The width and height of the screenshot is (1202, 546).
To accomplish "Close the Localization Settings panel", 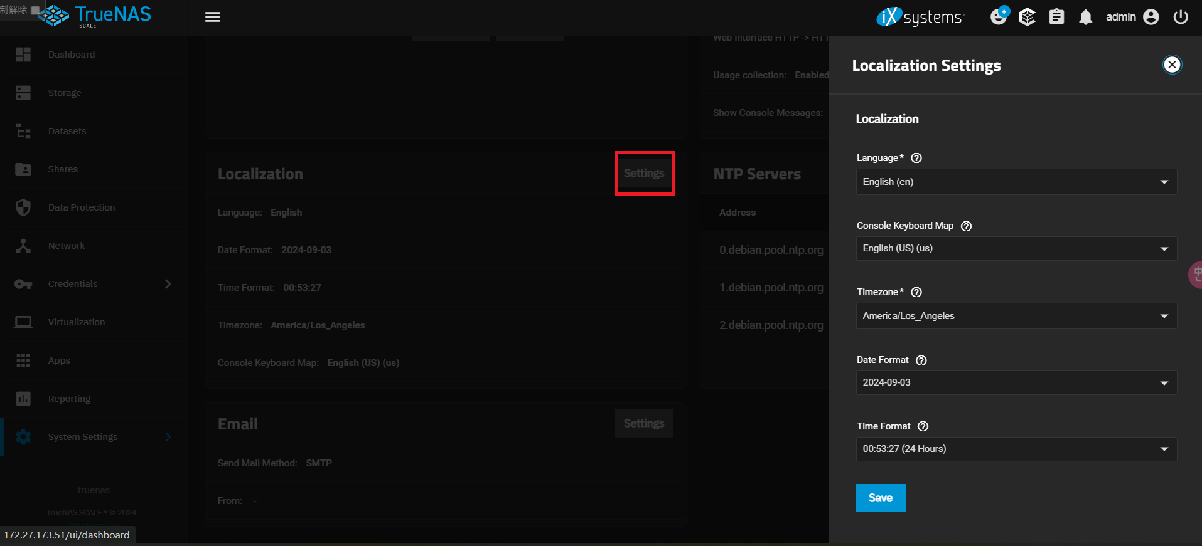I will click(x=1172, y=65).
